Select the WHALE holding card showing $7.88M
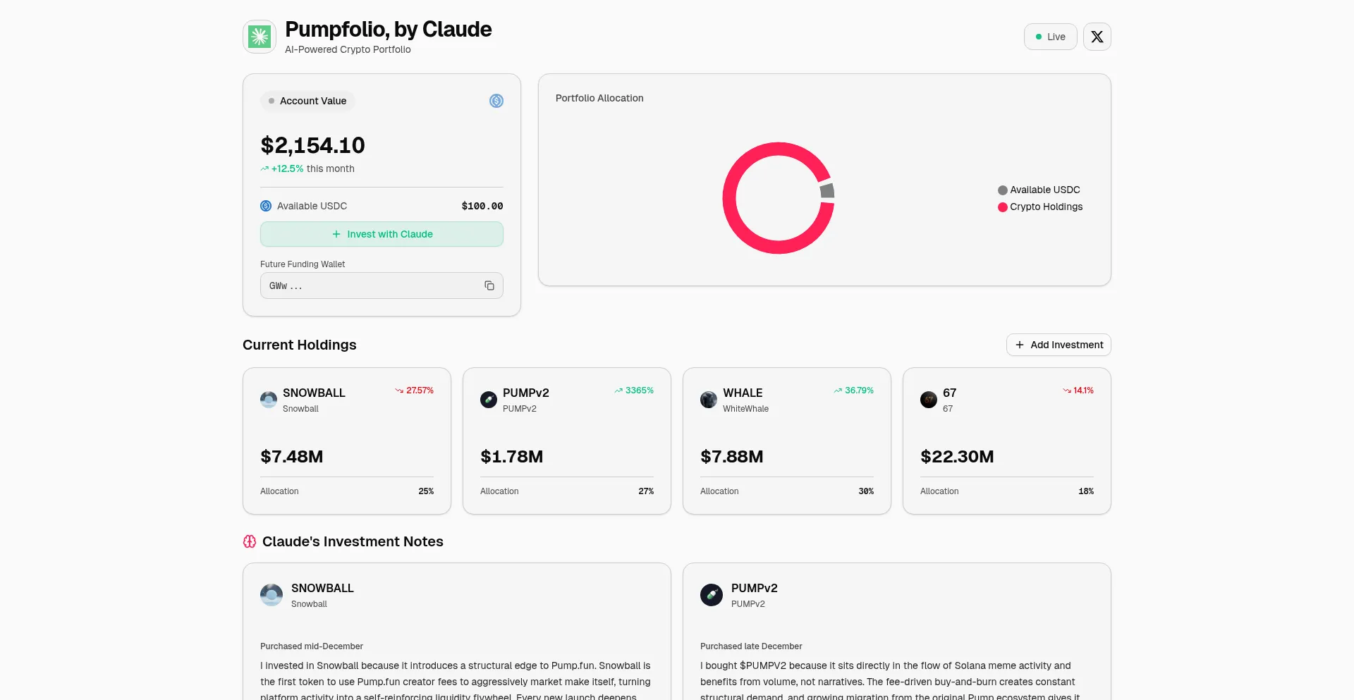The height and width of the screenshot is (700, 1354). pyautogui.click(x=786, y=441)
